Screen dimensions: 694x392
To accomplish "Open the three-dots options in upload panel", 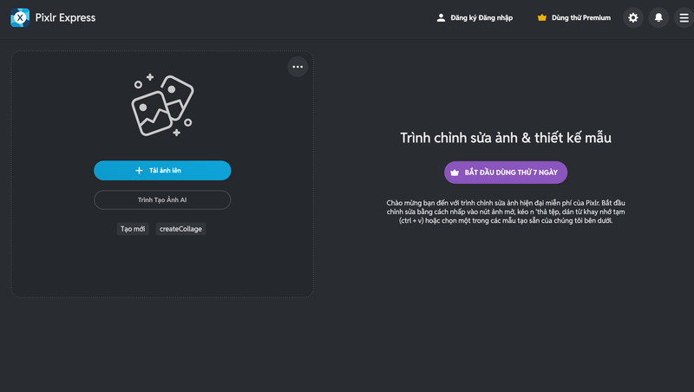I will pyautogui.click(x=298, y=67).
